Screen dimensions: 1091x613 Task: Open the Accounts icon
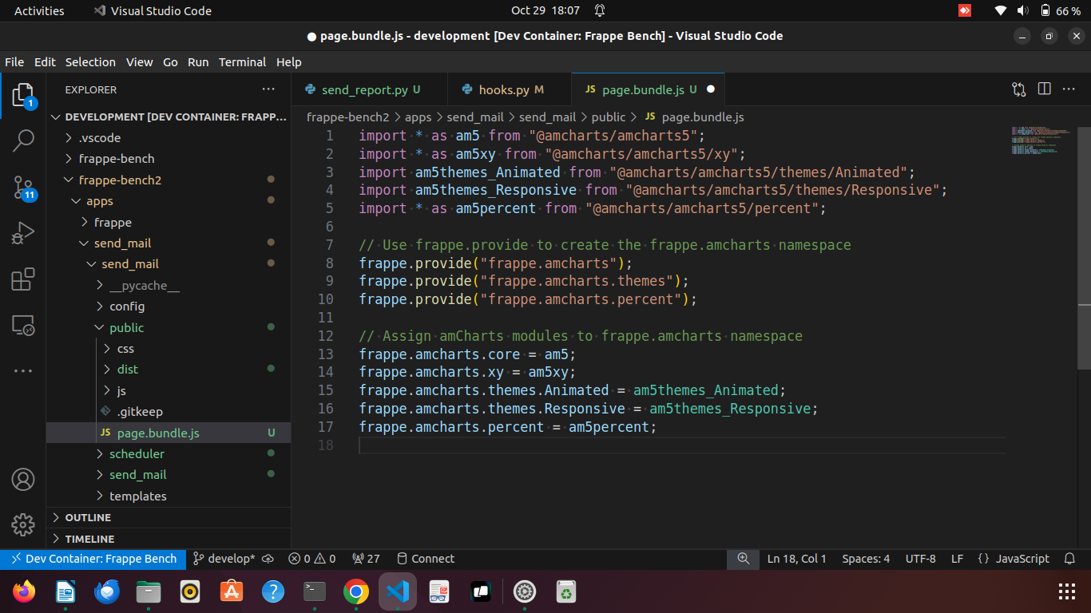click(x=23, y=480)
